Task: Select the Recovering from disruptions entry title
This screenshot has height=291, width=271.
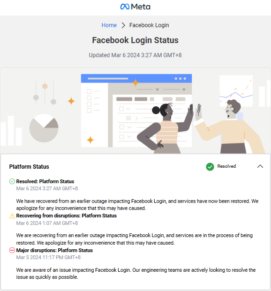Action: click(66, 216)
